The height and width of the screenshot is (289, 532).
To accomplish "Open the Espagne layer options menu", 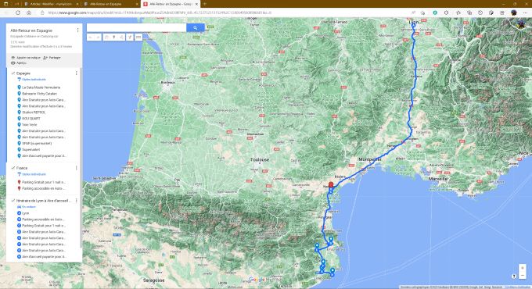I will tap(77, 73).
